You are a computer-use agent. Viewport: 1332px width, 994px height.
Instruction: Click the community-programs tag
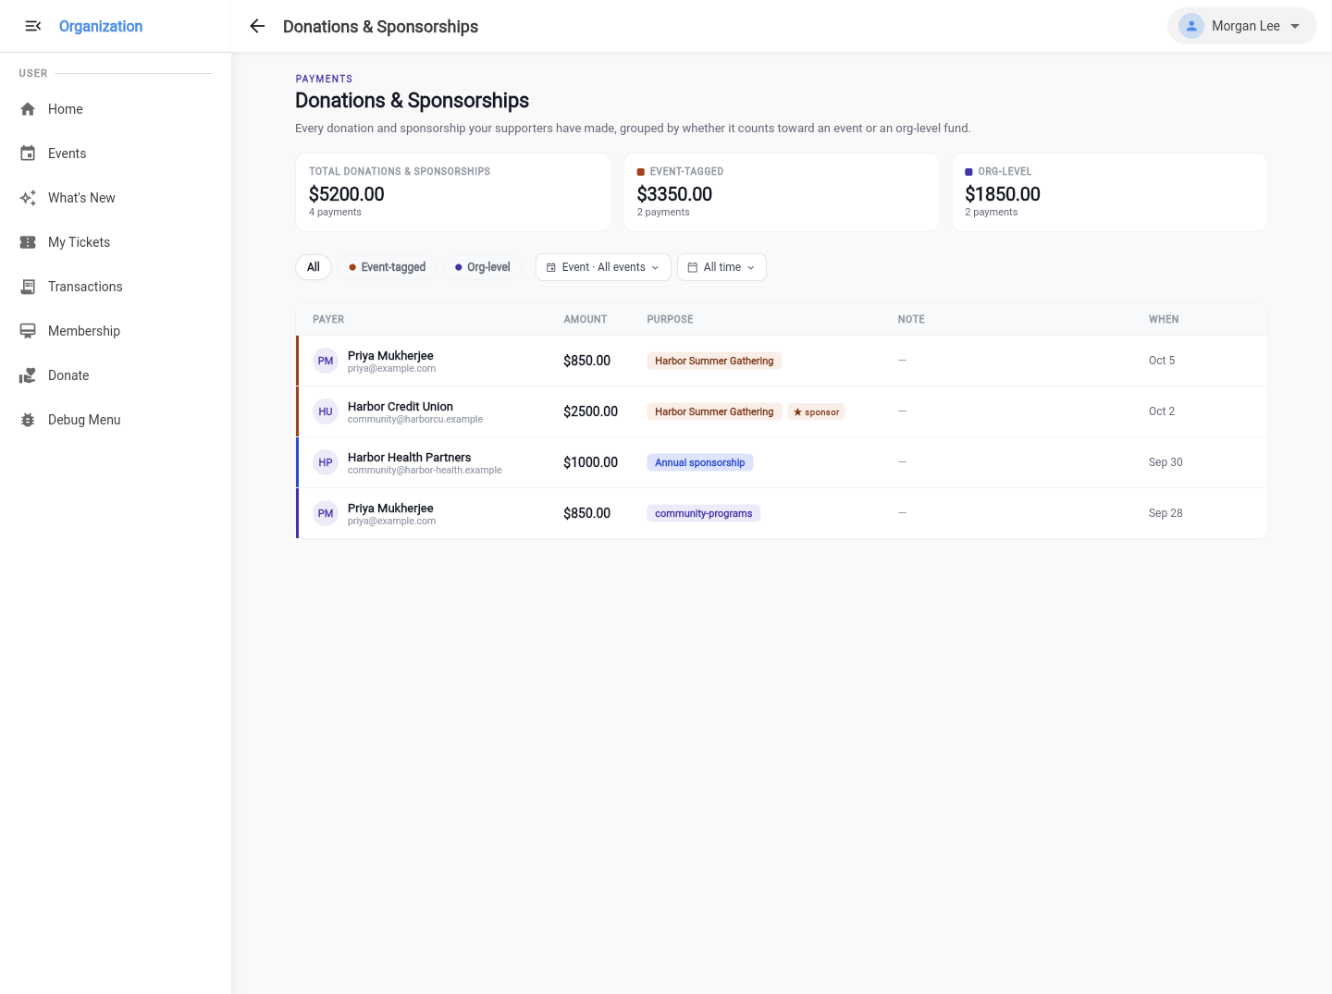click(x=704, y=513)
